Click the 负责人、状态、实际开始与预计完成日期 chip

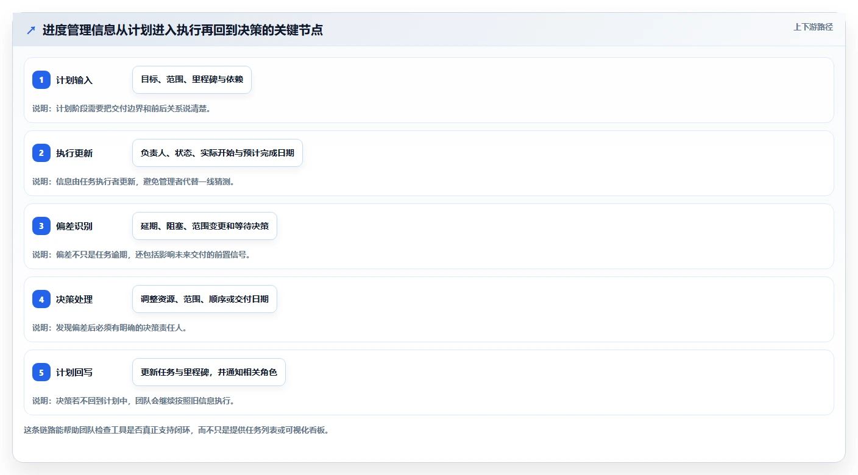click(218, 153)
